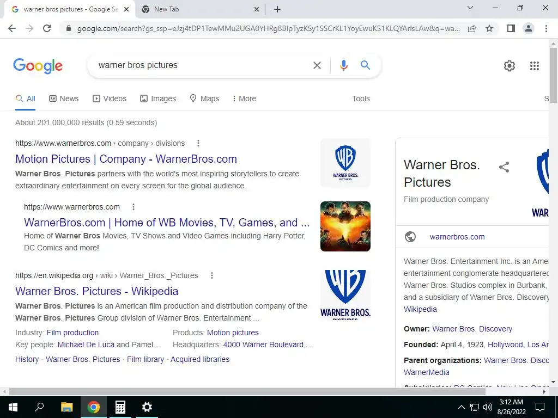Open WarnerMedia parent organization link
The image size is (558, 418).
pos(426,372)
